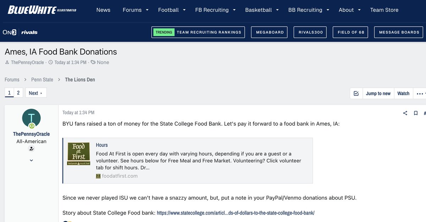Open the On3 logo link
Image resolution: width=426 pixels, height=222 pixels.
[10, 32]
